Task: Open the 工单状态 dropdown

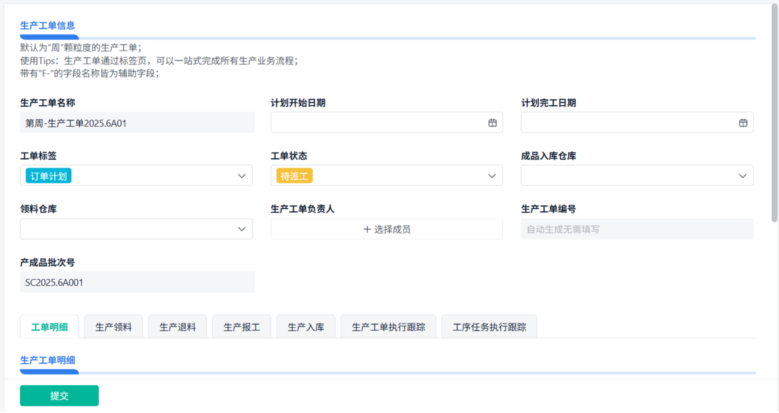Action: pyautogui.click(x=492, y=176)
